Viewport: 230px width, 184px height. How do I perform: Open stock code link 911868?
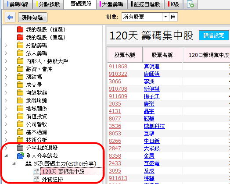(118, 67)
